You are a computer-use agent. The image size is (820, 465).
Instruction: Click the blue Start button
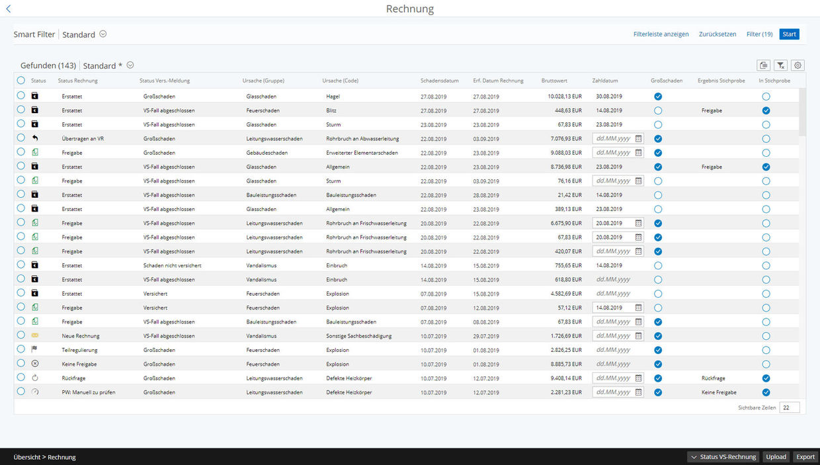(789, 34)
